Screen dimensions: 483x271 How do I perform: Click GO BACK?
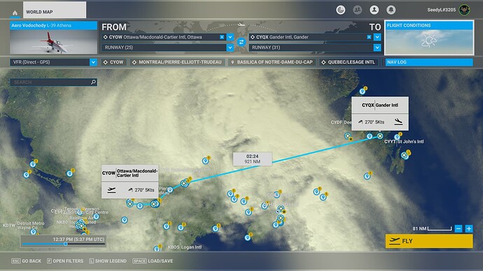point(26,261)
